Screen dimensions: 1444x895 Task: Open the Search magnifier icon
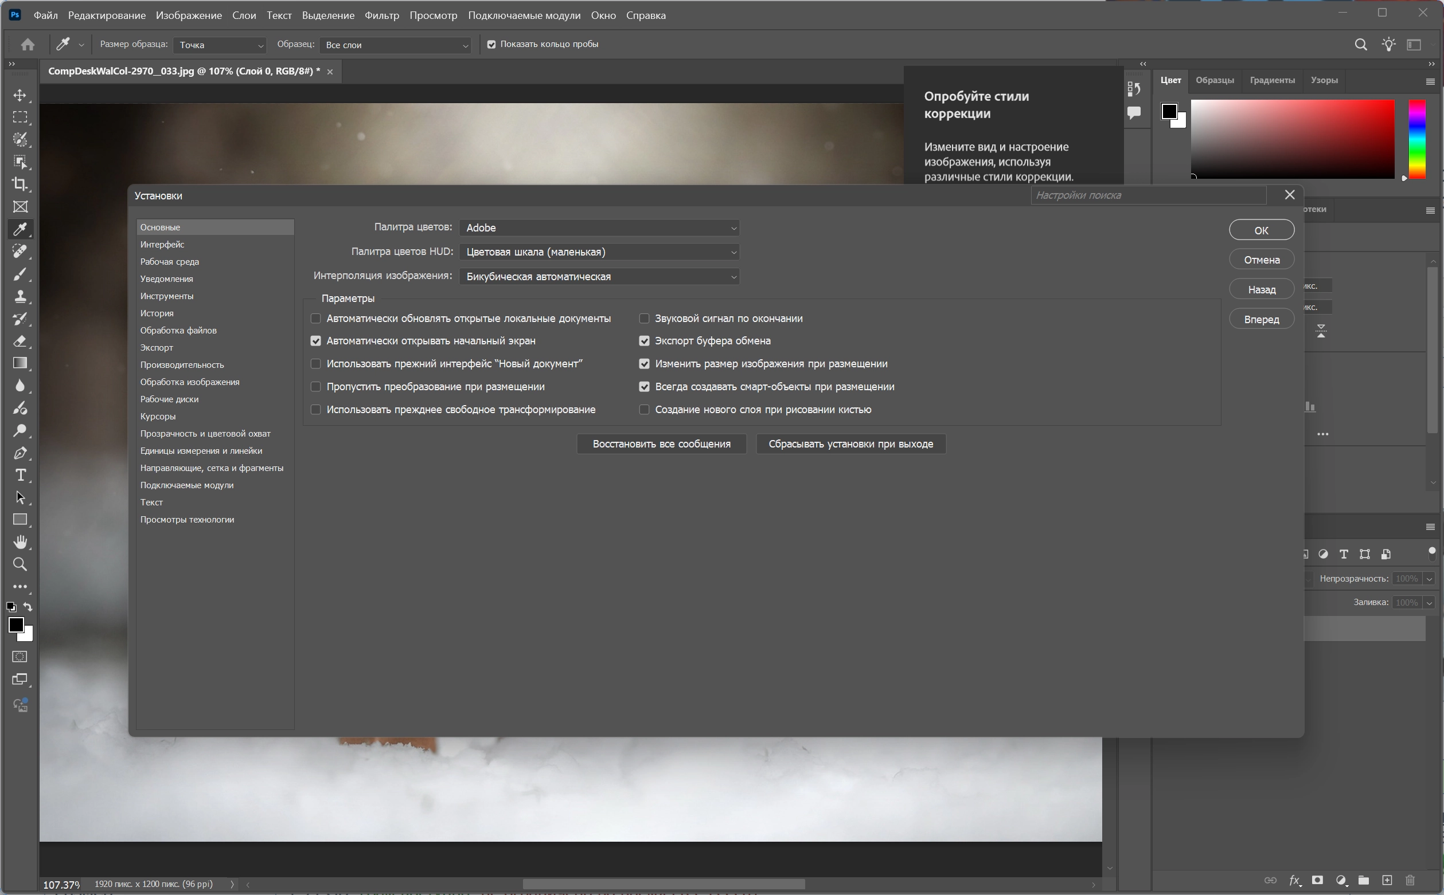click(x=1360, y=44)
